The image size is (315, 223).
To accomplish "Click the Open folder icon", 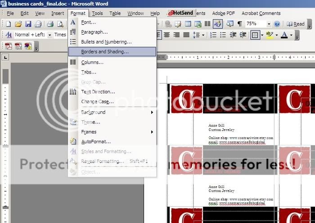I will 18,24.
